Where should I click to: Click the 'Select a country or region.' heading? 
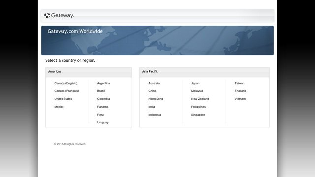[x=70, y=60]
